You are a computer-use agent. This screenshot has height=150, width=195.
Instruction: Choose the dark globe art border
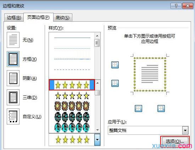pyautogui.click(x=72, y=117)
